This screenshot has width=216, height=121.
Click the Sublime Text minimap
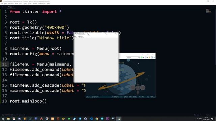[209, 11]
